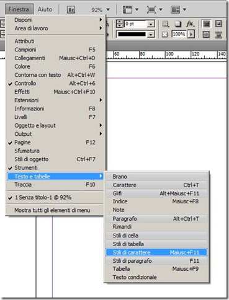This screenshot has height=300, width=229.
Task: Select the jump object wrap icon
Action: (218, 34)
